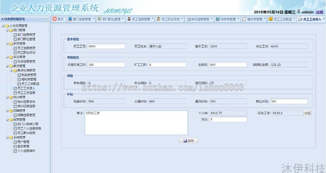Switch to the 奖惩信息管理 tab
Screen dimensions: 326x173
(199, 19)
